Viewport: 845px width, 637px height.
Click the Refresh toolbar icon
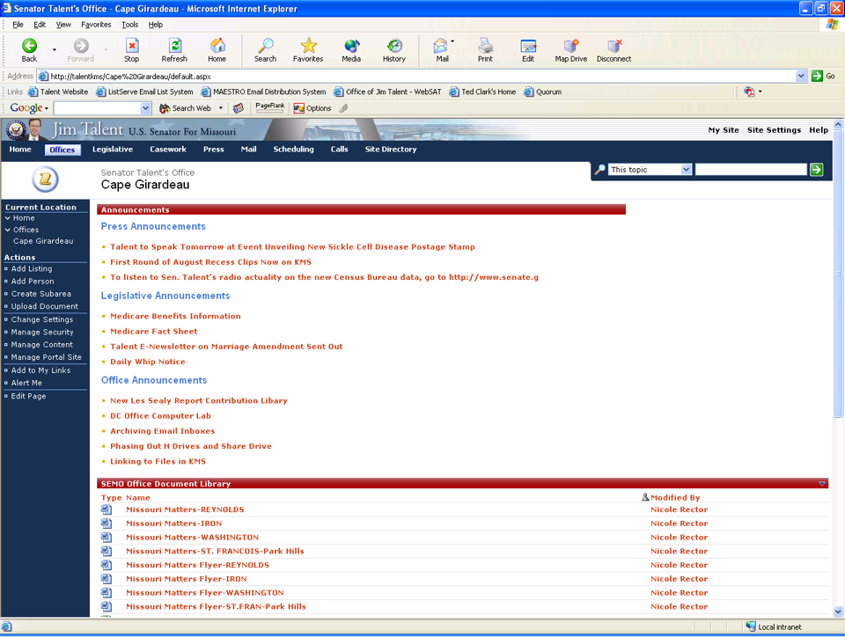[x=174, y=46]
